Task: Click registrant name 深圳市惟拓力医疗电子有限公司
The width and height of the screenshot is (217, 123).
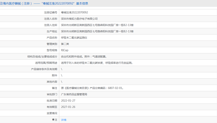Action: tap(79, 19)
